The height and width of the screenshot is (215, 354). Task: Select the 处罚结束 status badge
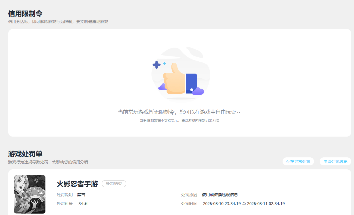114,184
